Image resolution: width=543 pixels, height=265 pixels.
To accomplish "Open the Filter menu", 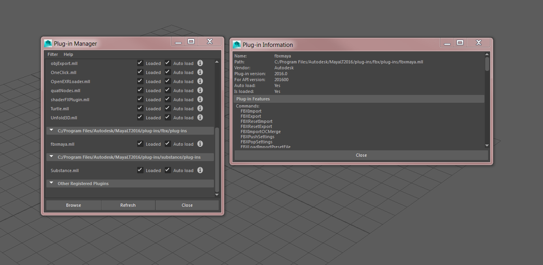I will (52, 54).
